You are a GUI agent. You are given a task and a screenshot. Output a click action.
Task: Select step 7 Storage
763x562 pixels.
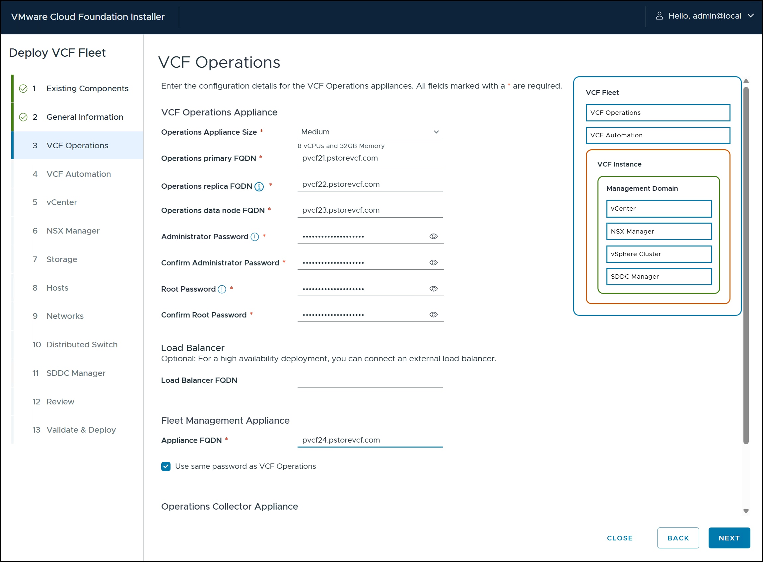(78, 259)
